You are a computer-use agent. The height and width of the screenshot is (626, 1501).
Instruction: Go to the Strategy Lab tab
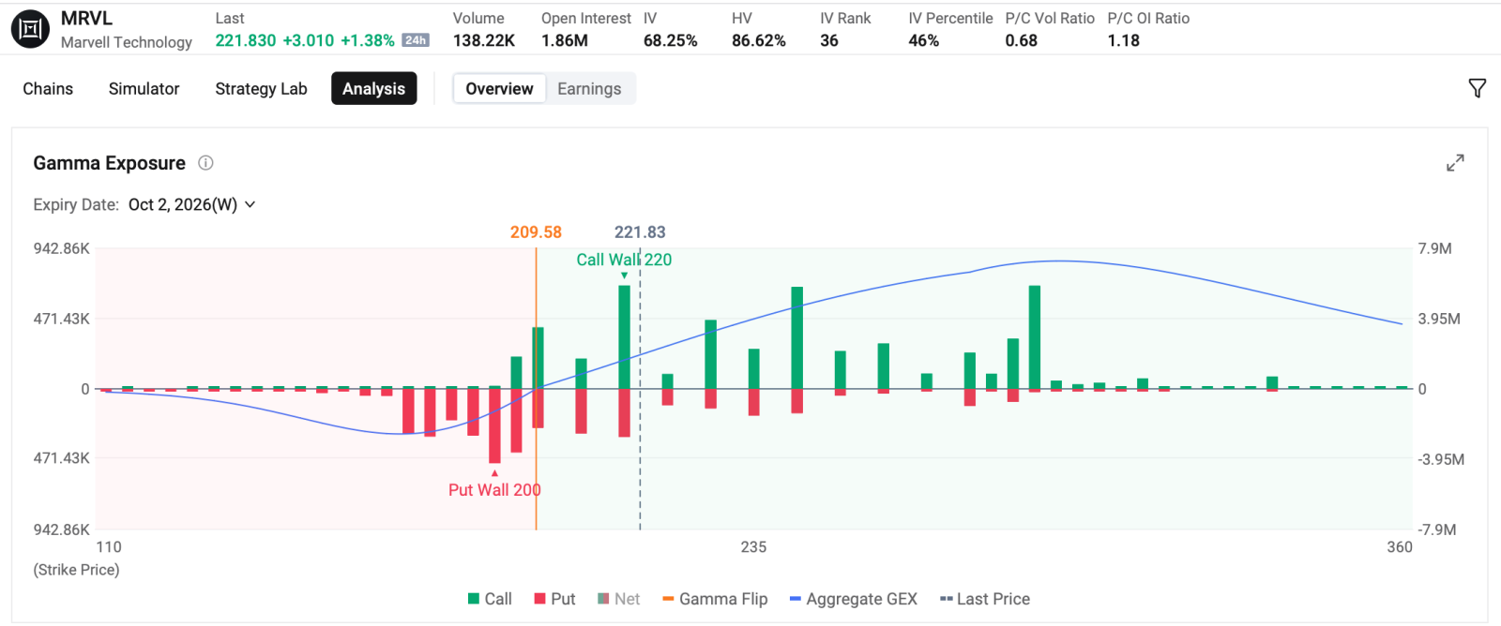[x=261, y=89]
